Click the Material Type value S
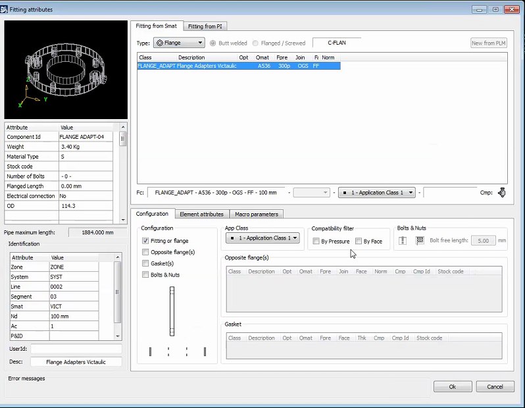525x408 pixels. point(86,157)
